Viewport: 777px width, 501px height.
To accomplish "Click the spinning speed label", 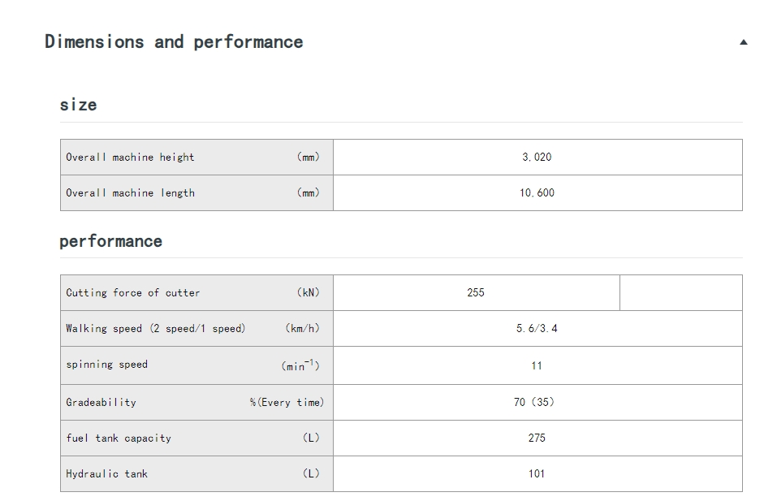I will 107,365.
